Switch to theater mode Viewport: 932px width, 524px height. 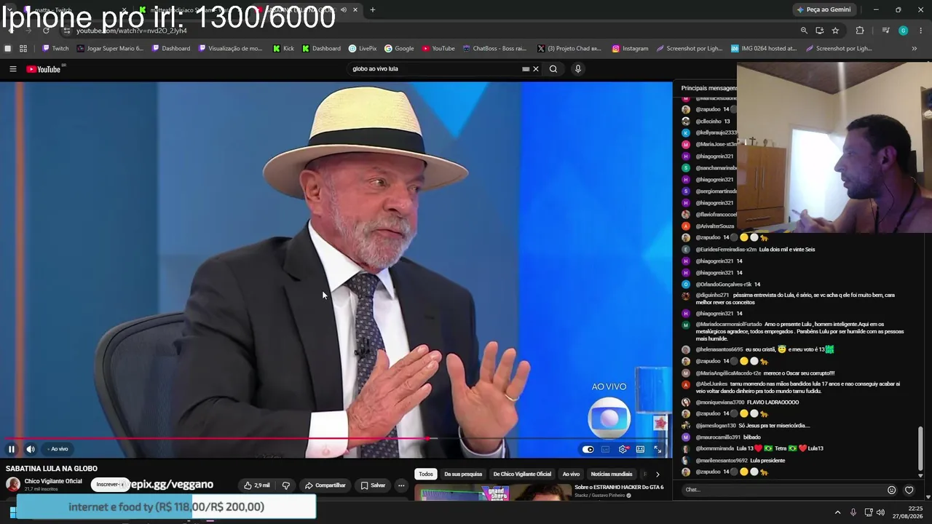tap(640, 449)
